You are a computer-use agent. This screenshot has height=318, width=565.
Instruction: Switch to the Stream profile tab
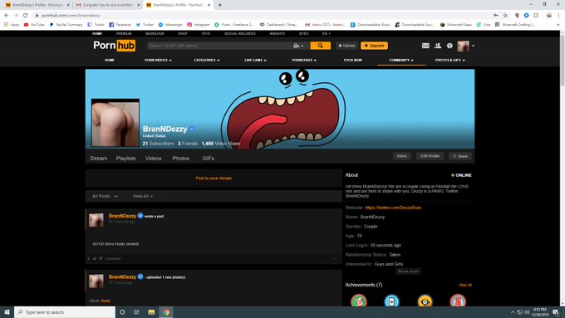[x=98, y=158]
